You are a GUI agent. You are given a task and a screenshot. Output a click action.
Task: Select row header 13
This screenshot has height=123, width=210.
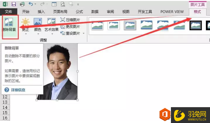pyautogui.click(x=5, y=102)
